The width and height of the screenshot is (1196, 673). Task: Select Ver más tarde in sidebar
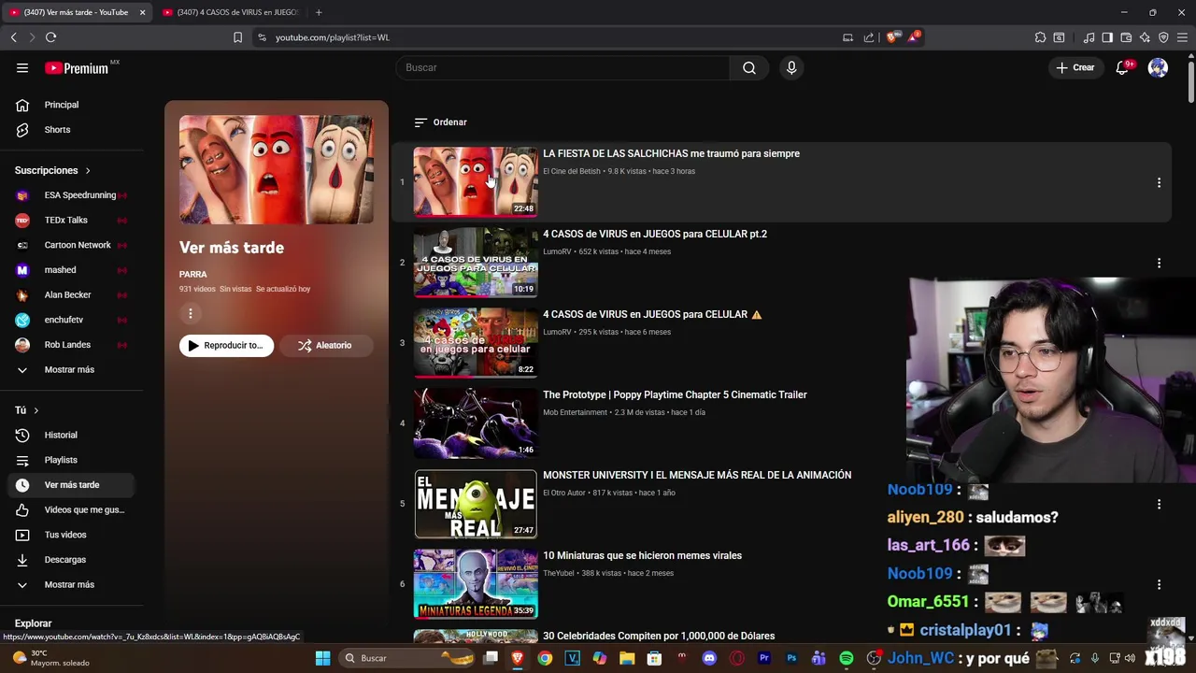click(x=72, y=485)
